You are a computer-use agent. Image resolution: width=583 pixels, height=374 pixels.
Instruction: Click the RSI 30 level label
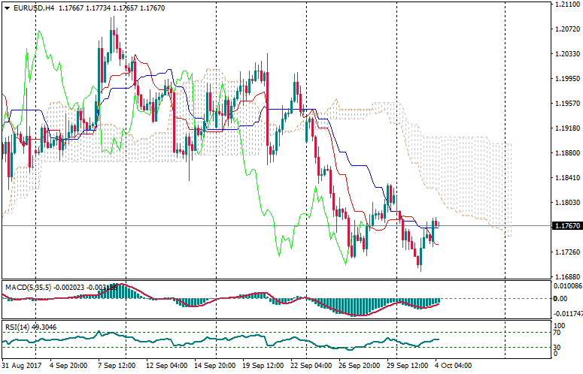coord(557,347)
